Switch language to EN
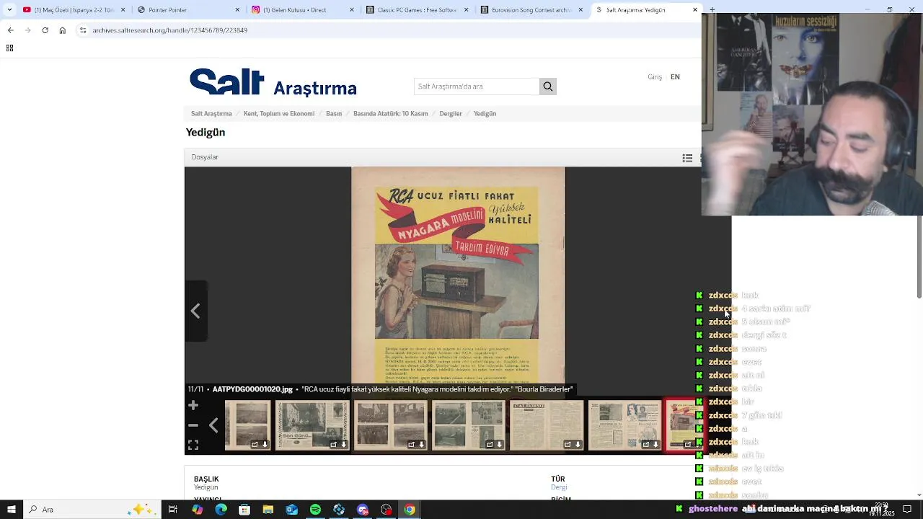This screenshot has width=923, height=519. click(675, 77)
